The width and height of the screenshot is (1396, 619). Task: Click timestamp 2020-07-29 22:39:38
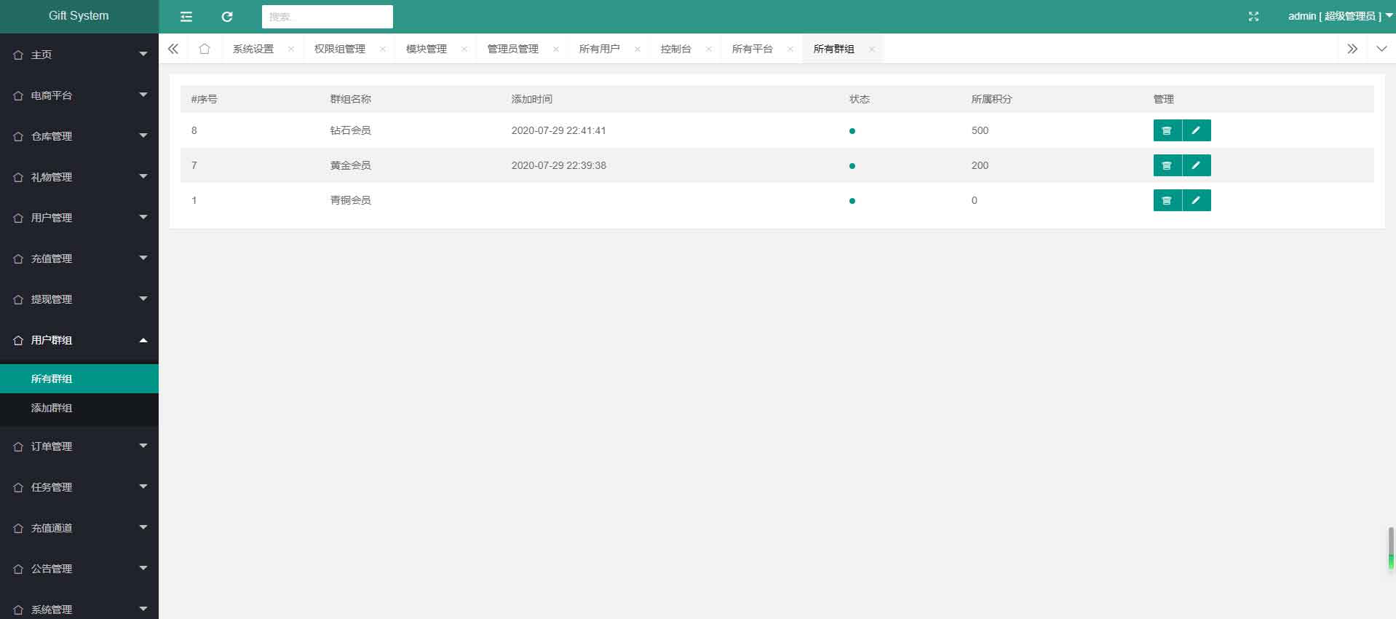tap(559, 165)
